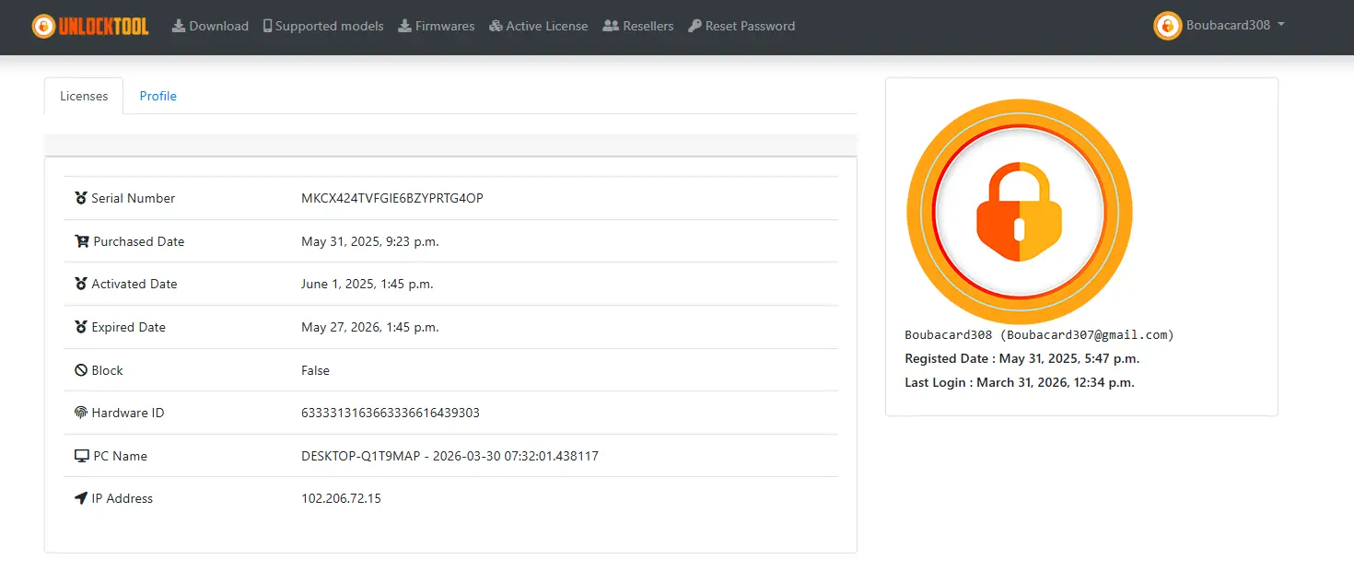Click the Download arrow icon in navbar
Viewport: 1354px width, 571px height.
click(x=179, y=26)
